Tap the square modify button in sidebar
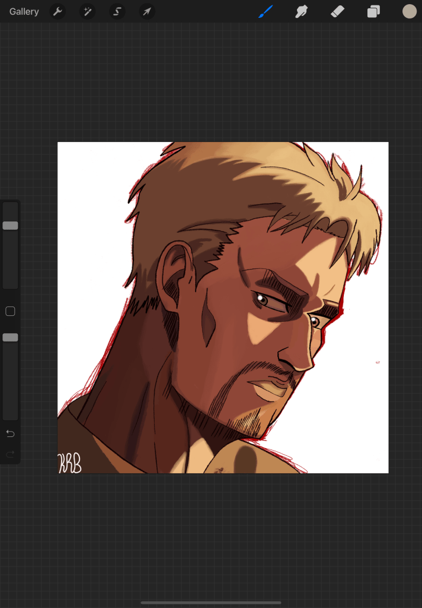The height and width of the screenshot is (608, 422). point(11,311)
